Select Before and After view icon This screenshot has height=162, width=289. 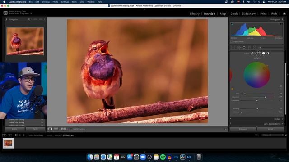coord(63,129)
